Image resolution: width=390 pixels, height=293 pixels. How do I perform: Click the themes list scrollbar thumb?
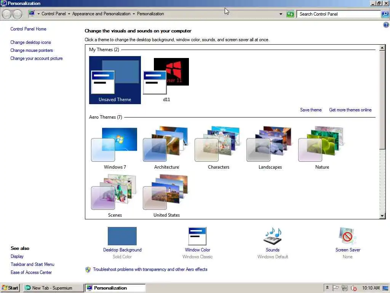[x=382, y=100]
